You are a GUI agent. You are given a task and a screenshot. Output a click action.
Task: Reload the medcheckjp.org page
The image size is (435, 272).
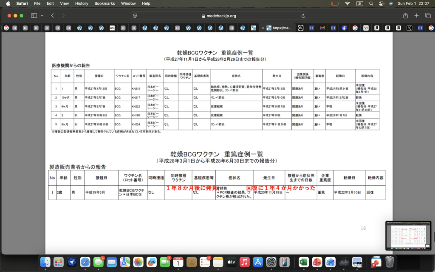click(303, 16)
